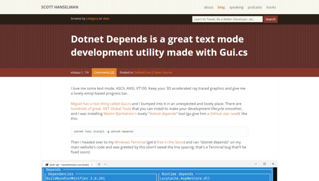This screenshot has height=181, width=319.
Task: Open the speaking page
Action: tap(236, 7)
